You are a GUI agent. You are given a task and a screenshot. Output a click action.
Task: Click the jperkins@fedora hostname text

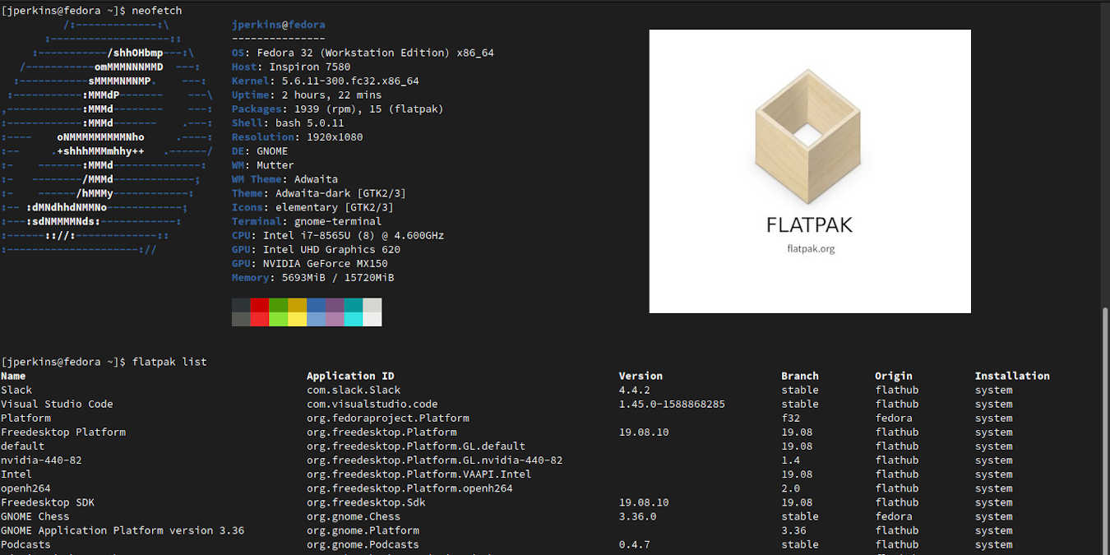coord(280,24)
